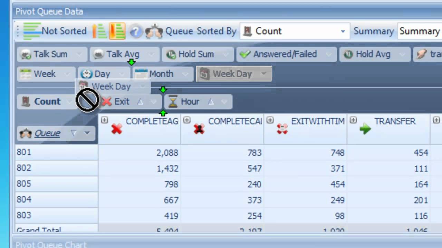Viewport: 442px width, 248px height.
Task: Select queue row 803
Action: click(x=57, y=216)
